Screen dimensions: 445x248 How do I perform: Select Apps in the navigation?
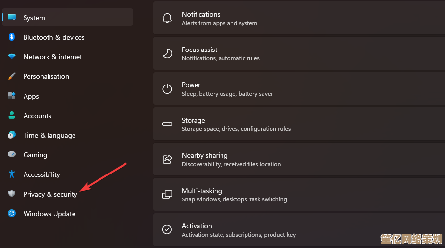pyautogui.click(x=68, y=96)
